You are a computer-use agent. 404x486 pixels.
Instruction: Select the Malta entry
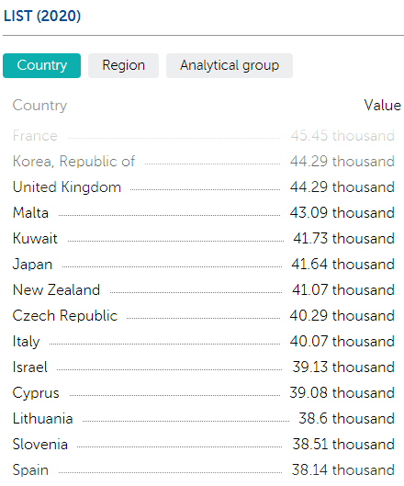tap(204, 213)
